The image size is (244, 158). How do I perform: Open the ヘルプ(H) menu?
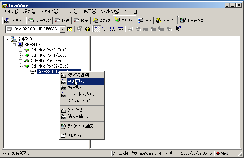click(131, 11)
